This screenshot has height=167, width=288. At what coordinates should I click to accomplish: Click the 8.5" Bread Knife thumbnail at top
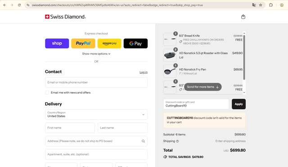[170, 39]
